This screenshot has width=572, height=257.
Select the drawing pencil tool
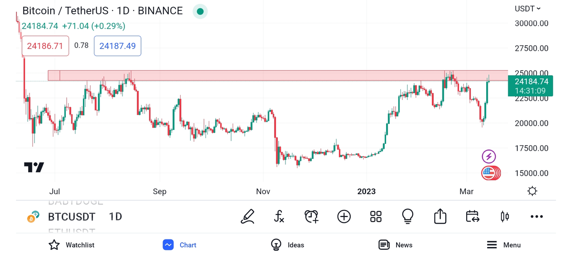point(247,217)
